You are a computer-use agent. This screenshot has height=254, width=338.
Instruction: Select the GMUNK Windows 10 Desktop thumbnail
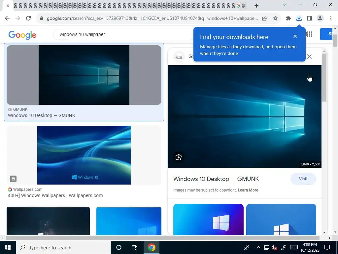tap(84, 75)
